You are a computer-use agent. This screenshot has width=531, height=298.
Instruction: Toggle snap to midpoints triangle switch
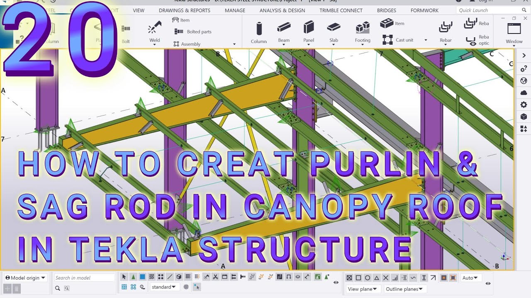pos(377,278)
